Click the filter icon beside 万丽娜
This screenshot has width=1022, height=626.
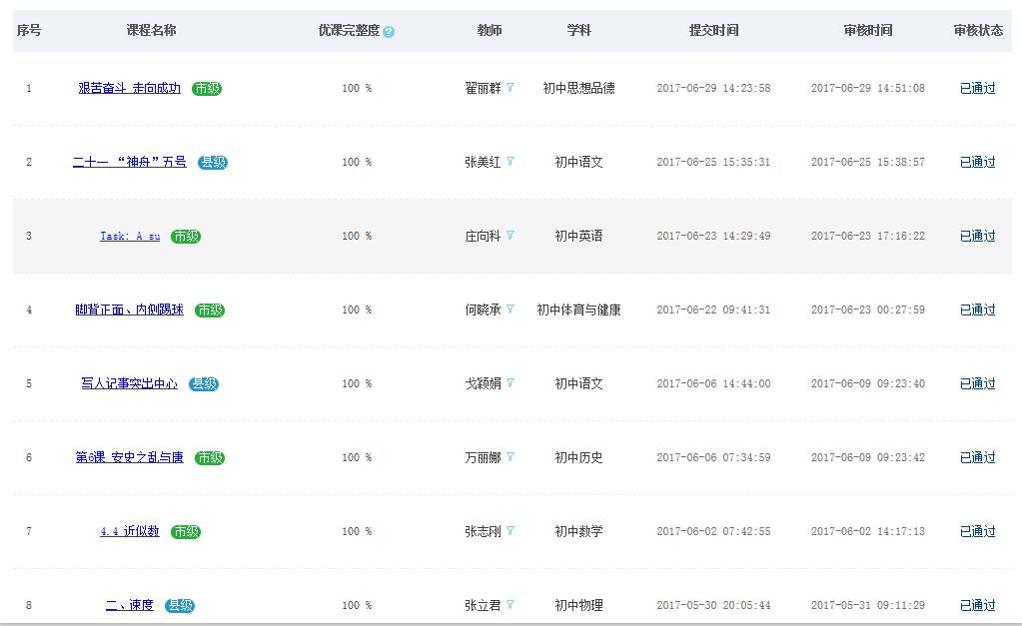coord(511,457)
